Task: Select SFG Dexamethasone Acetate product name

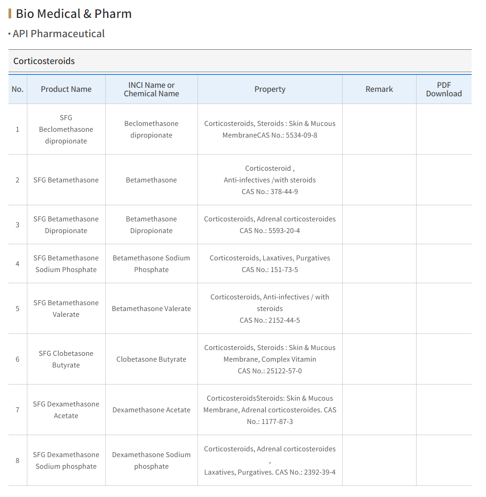Action: [x=66, y=410]
